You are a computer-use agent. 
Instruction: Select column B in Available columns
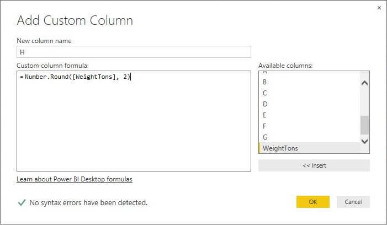(265, 82)
